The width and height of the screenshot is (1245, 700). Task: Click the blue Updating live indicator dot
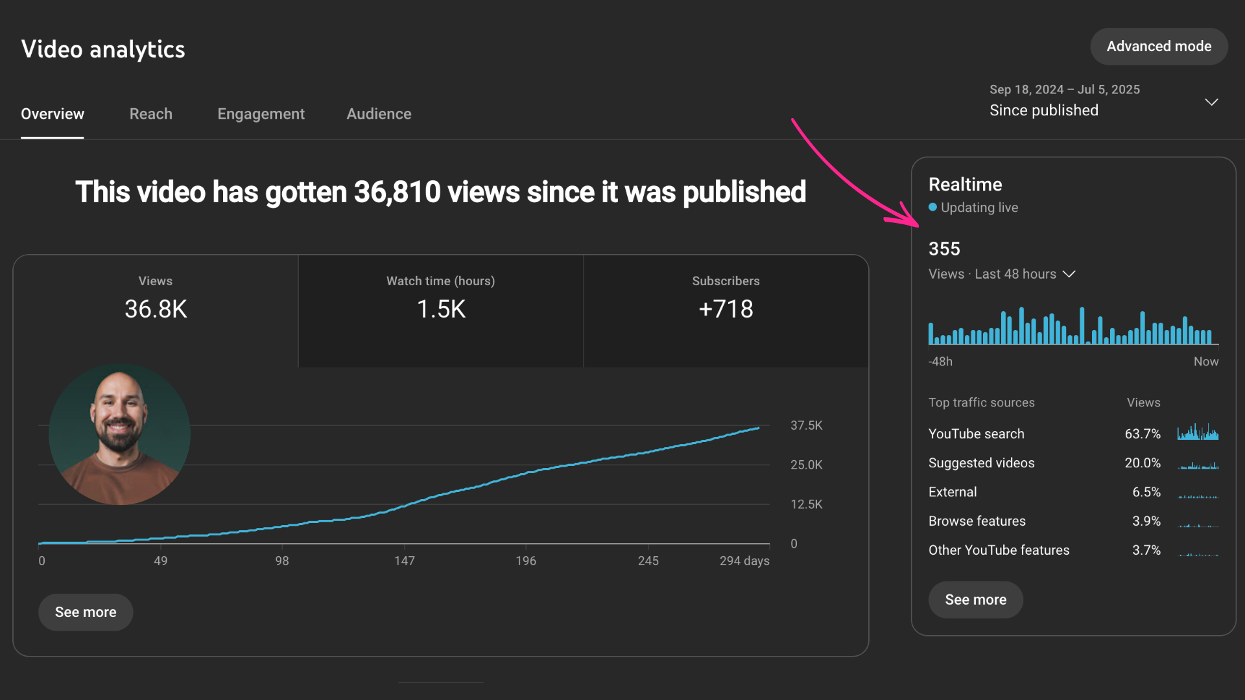point(932,207)
